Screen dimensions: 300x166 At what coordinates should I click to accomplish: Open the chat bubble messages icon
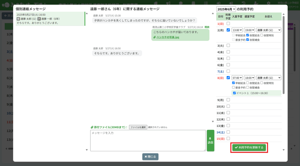point(181,3)
